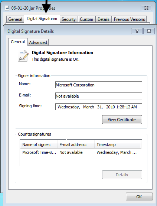Viewport: 157px width, 206px height.
Task: Click the Timestamp column header
Action: point(118,145)
